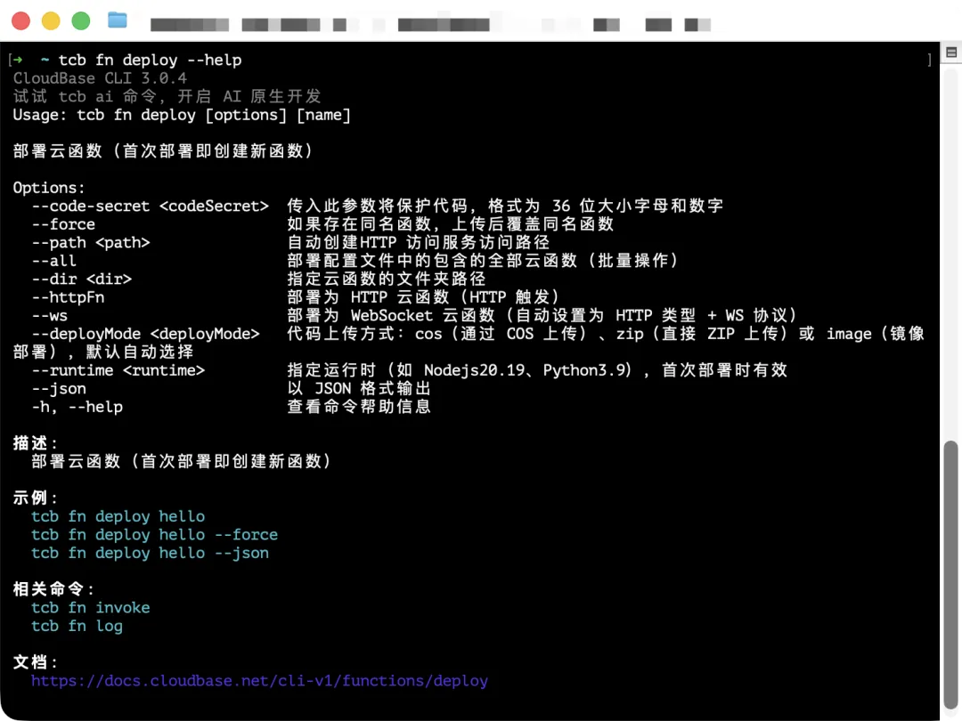Click the blue folder icon in the title bar
The height and width of the screenshot is (721, 962).
click(118, 20)
